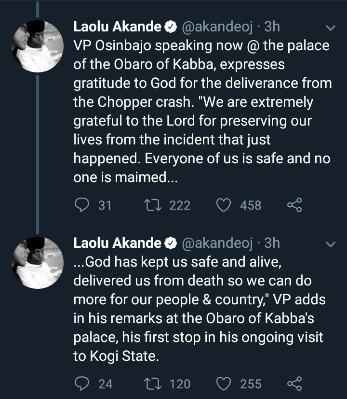Image resolution: width=347 pixels, height=399 pixels.
Task: Open Laolu Akande's profile picture on first tweet
Action: pyautogui.click(x=37, y=47)
